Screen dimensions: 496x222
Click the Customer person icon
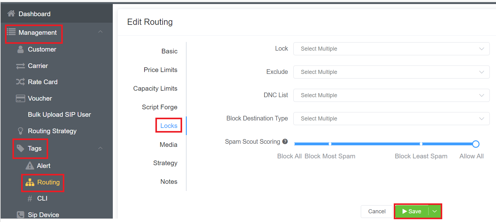pos(21,49)
